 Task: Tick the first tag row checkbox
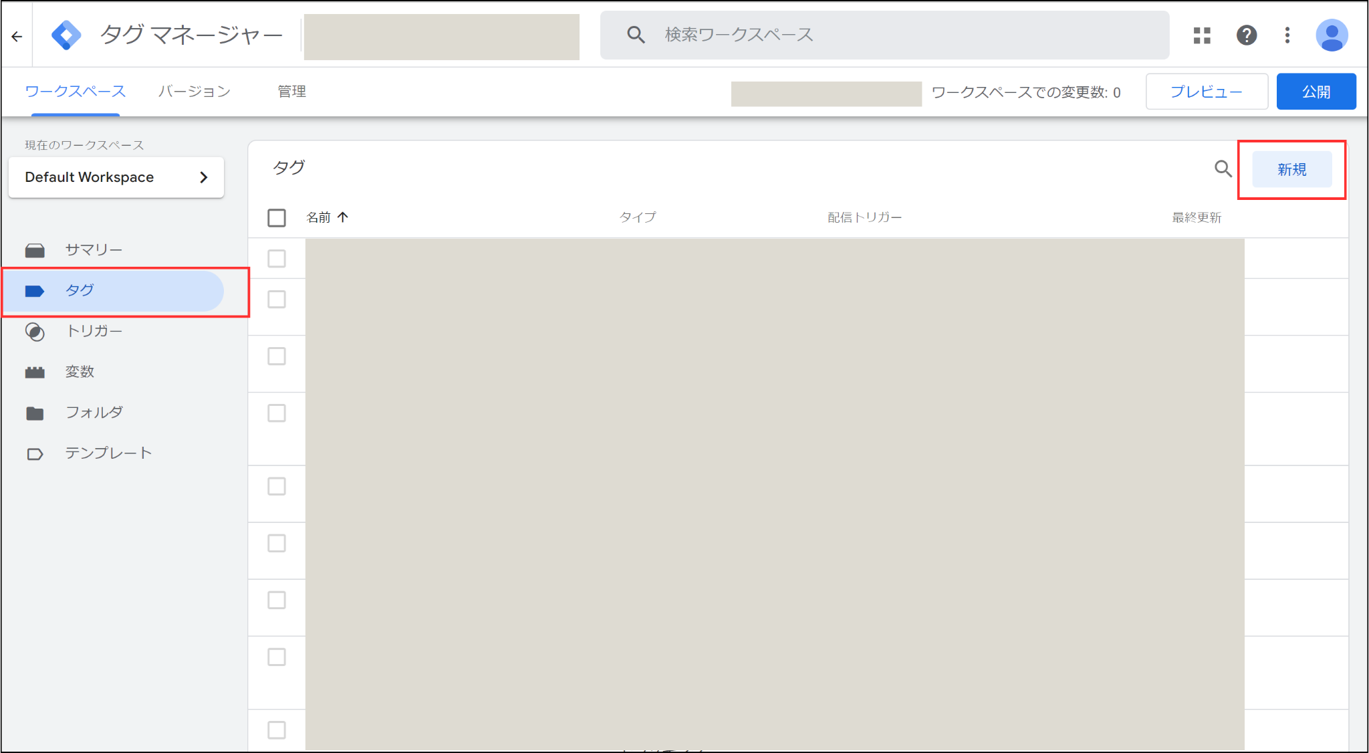pyautogui.click(x=277, y=258)
